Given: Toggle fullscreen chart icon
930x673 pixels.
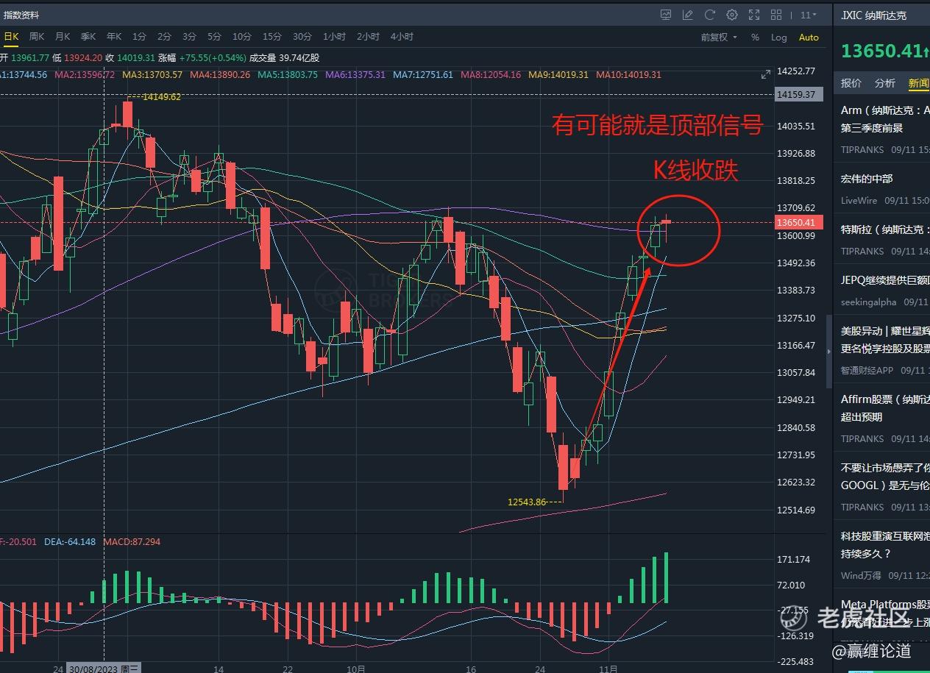Looking at the screenshot, I should tap(754, 15).
